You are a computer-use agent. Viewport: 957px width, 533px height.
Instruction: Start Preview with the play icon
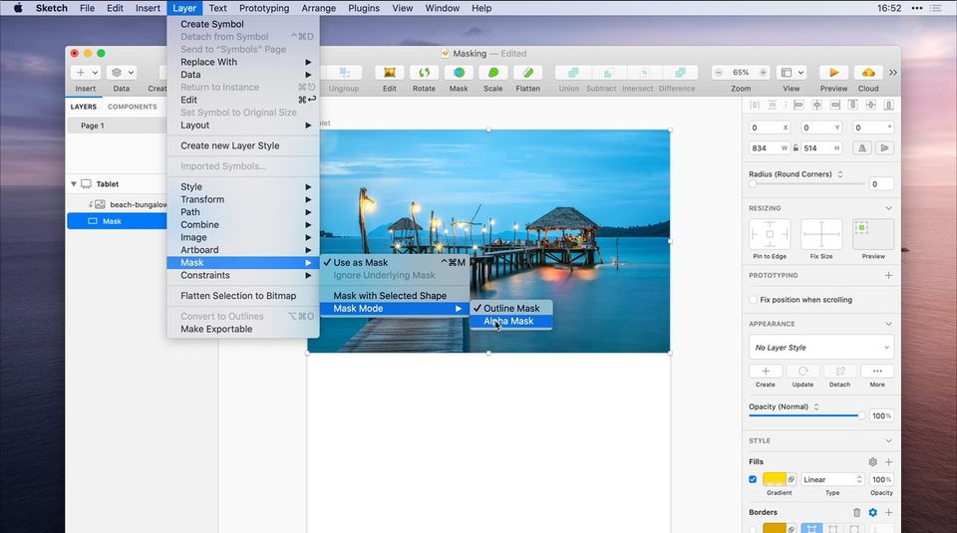click(833, 73)
